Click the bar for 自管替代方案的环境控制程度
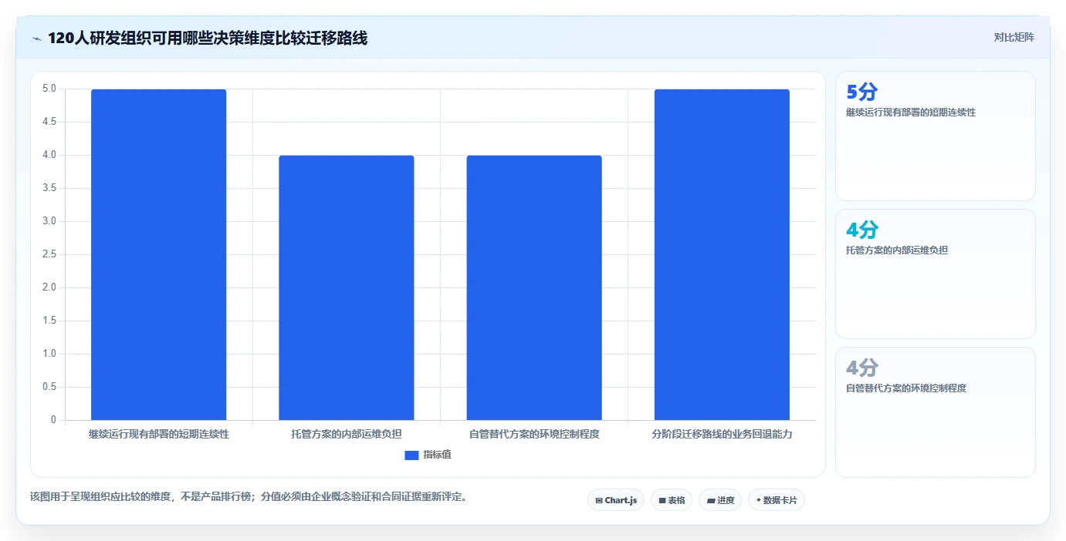This screenshot has height=541, width=1066. click(534, 287)
